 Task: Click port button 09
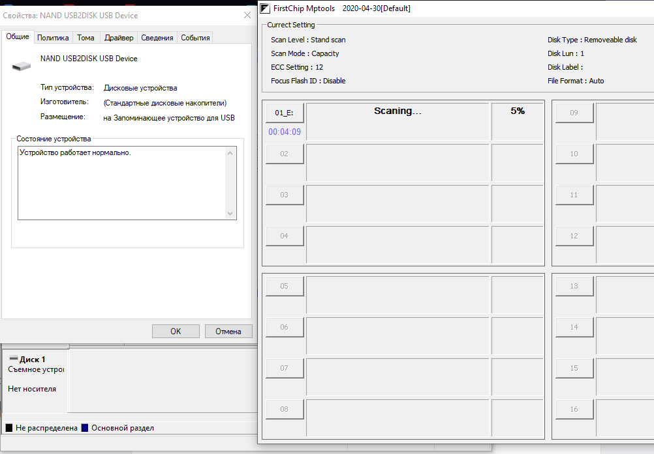(x=574, y=113)
